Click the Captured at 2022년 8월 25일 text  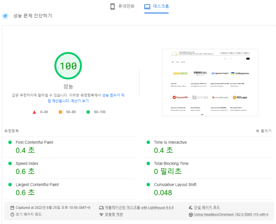[x=53, y=208]
